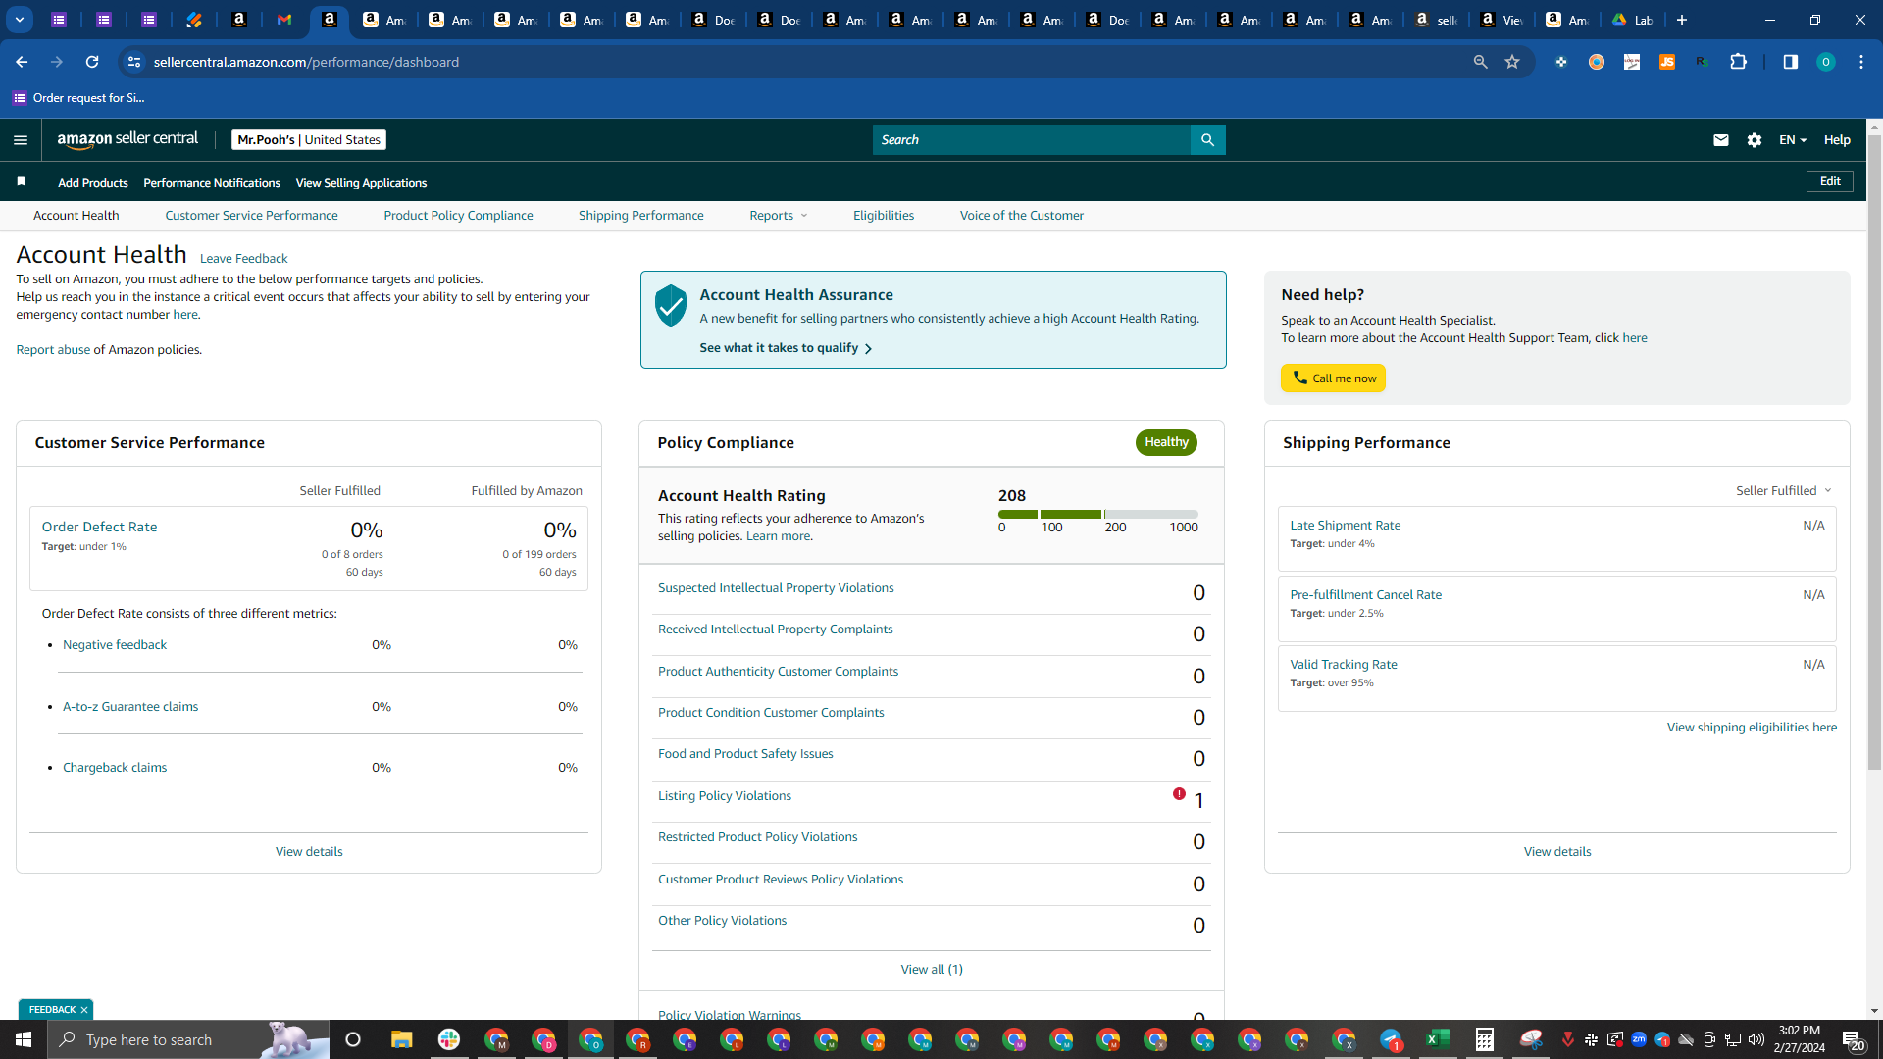Click the Leave Feedback link
Viewport: 1883px width, 1059px height.
click(243, 259)
